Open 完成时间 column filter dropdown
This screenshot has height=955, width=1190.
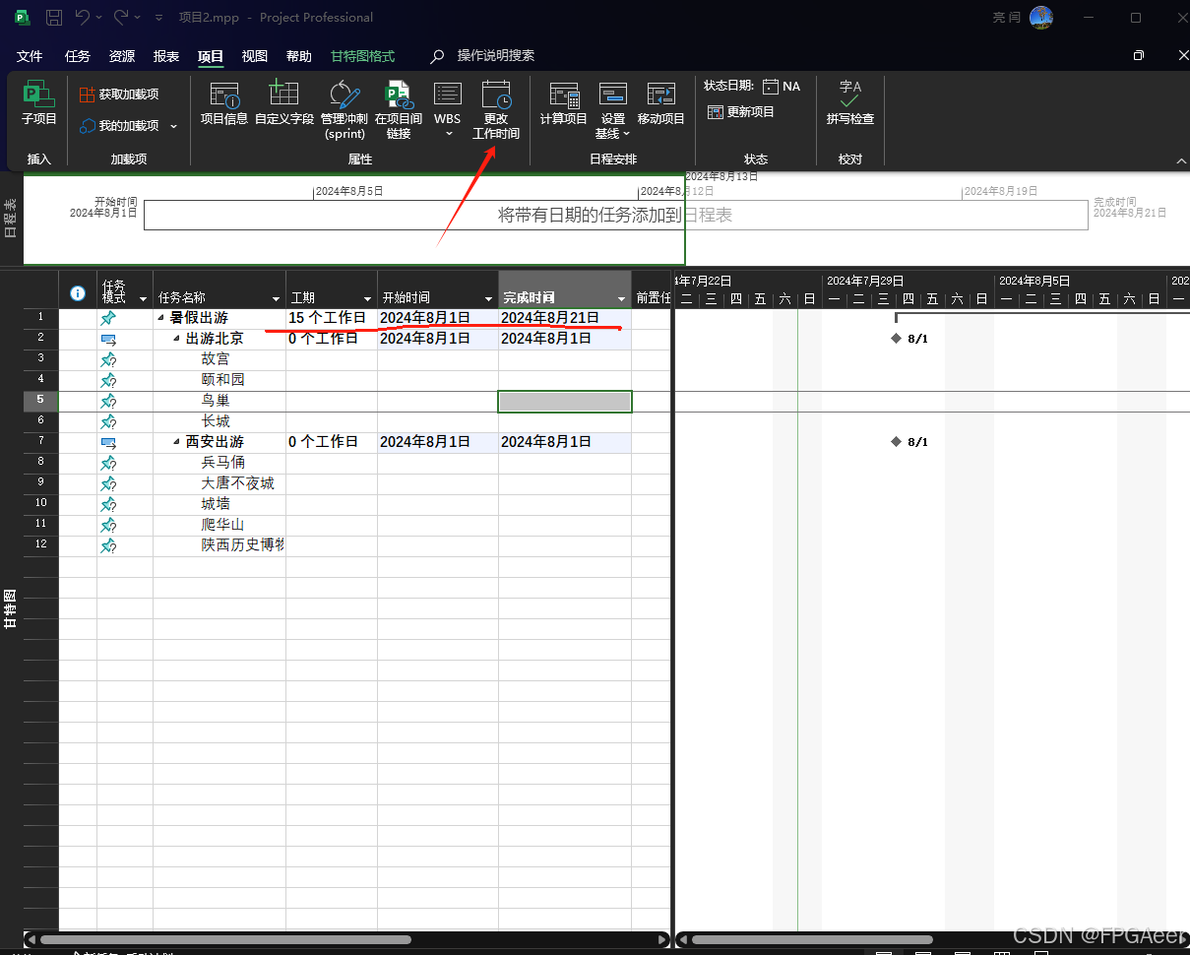pyautogui.click(x=621, y=298)
